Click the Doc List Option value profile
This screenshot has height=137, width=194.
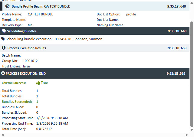point(131,14)
